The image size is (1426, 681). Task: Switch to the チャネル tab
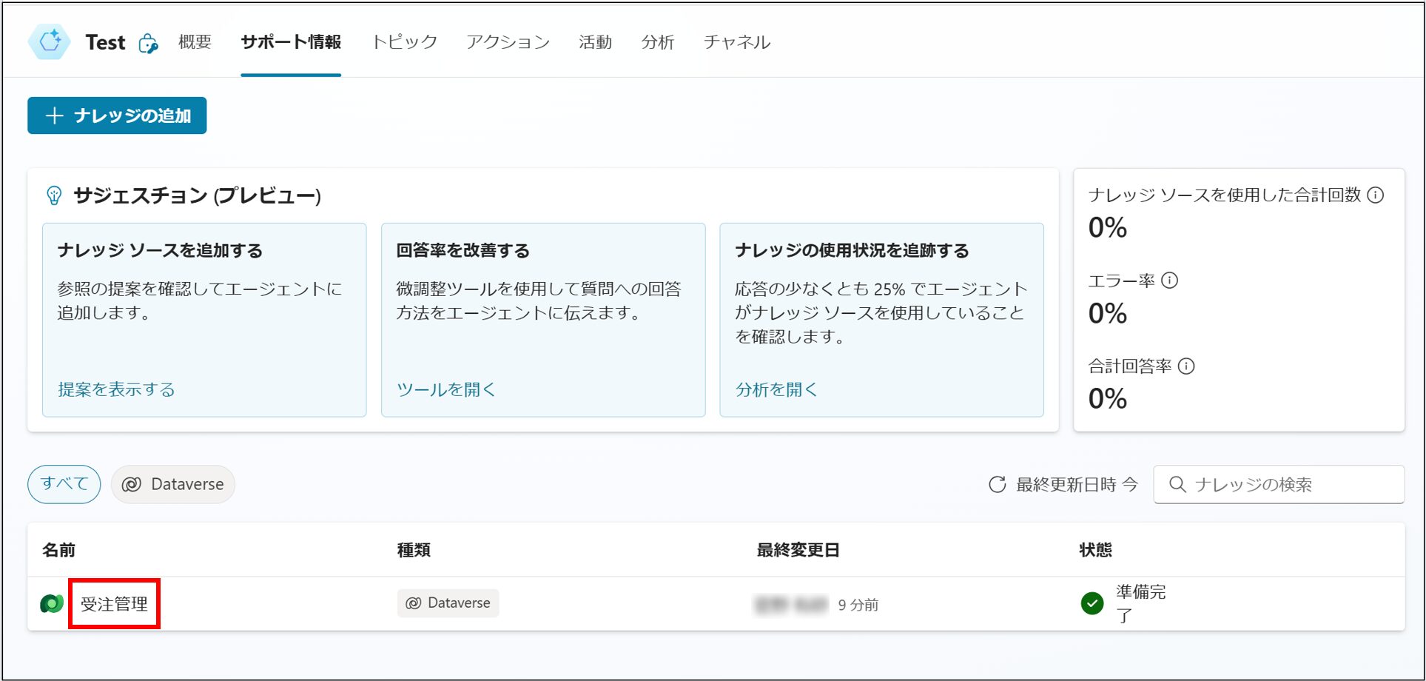(736, 42)
